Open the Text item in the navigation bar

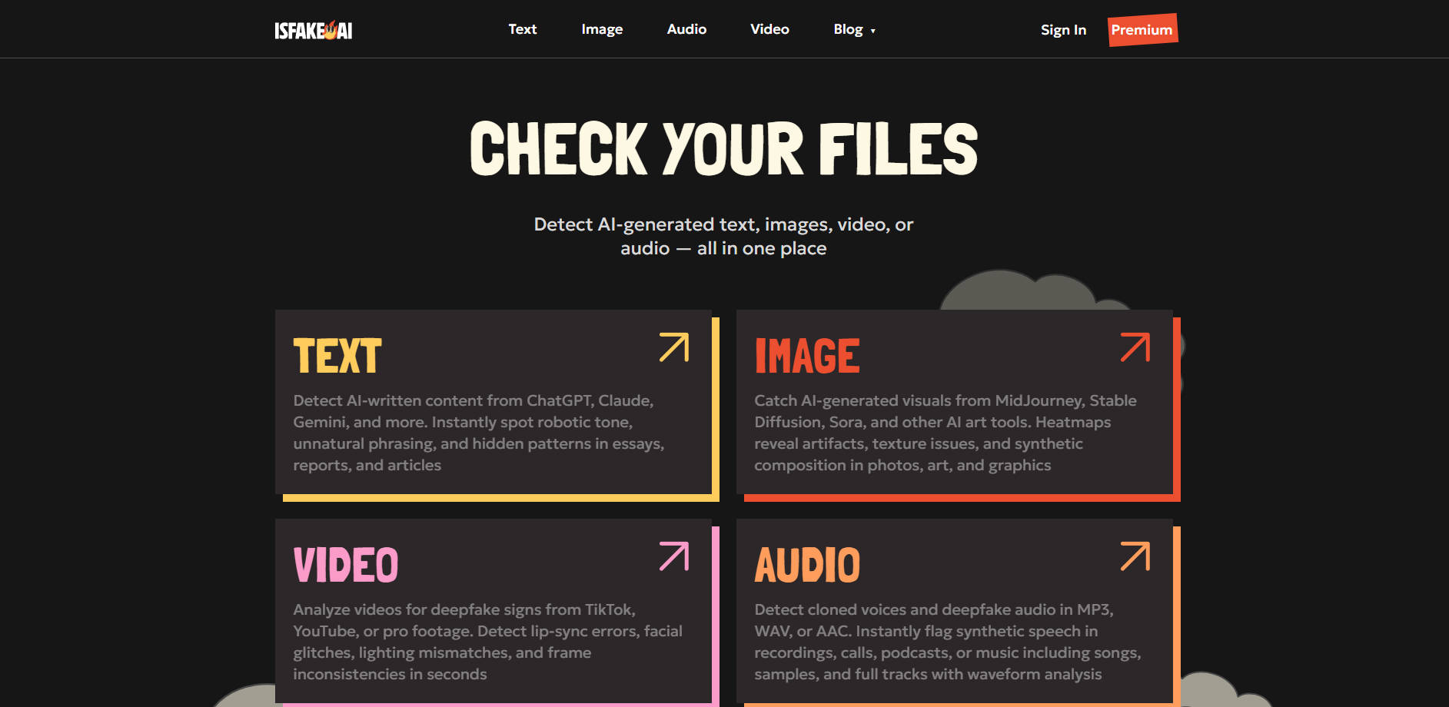tap(523, 29)
